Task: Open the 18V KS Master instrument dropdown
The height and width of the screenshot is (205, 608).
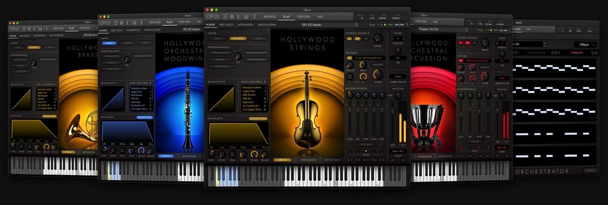Action: (x=356, y=24)
